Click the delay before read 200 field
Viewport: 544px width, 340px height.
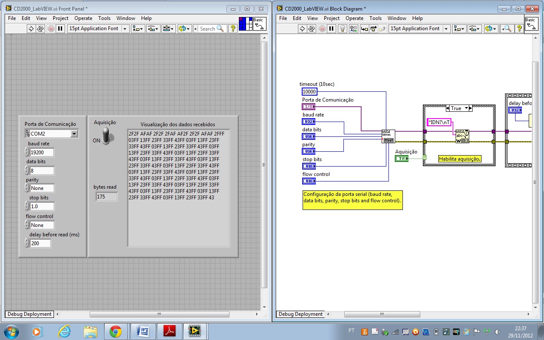click(40, 243)
